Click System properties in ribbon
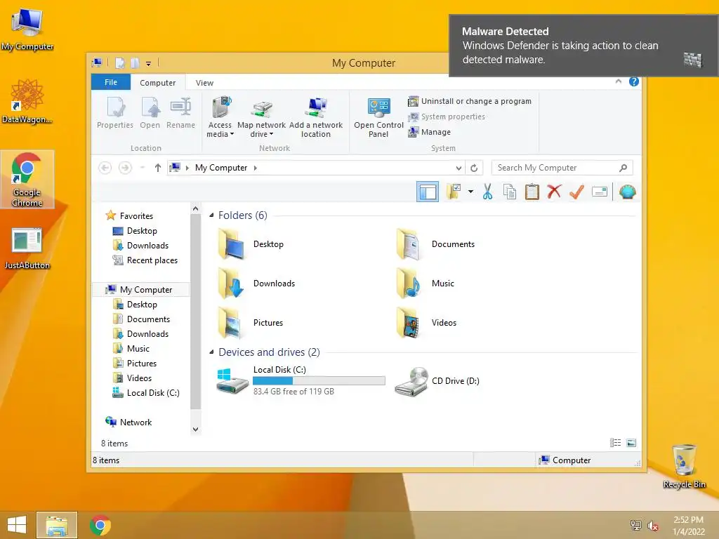The width and height of the screenshot is (719, 539). coord(446,117)
